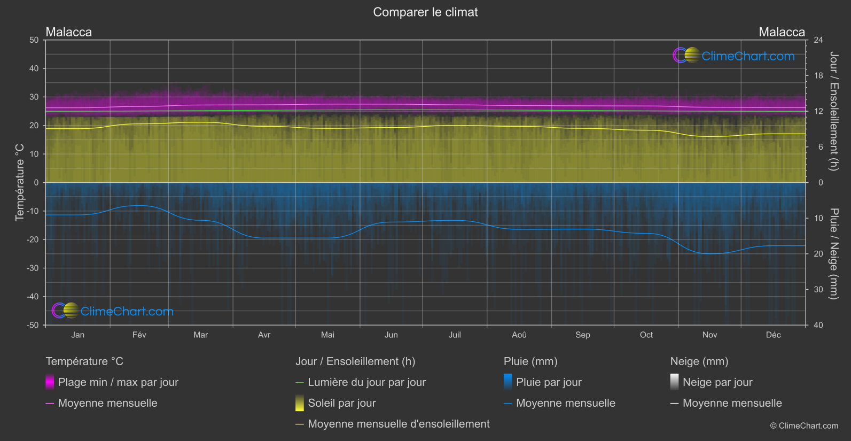Click the 'Neige (mm)' legend heading
Screen dimensions: 851x441
tap(699, 361)
